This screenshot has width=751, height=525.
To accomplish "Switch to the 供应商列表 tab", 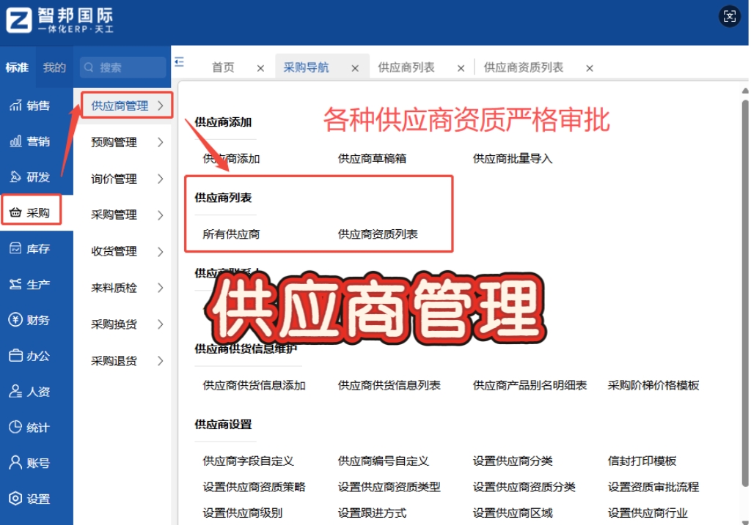I will click(x=406, y=67).
